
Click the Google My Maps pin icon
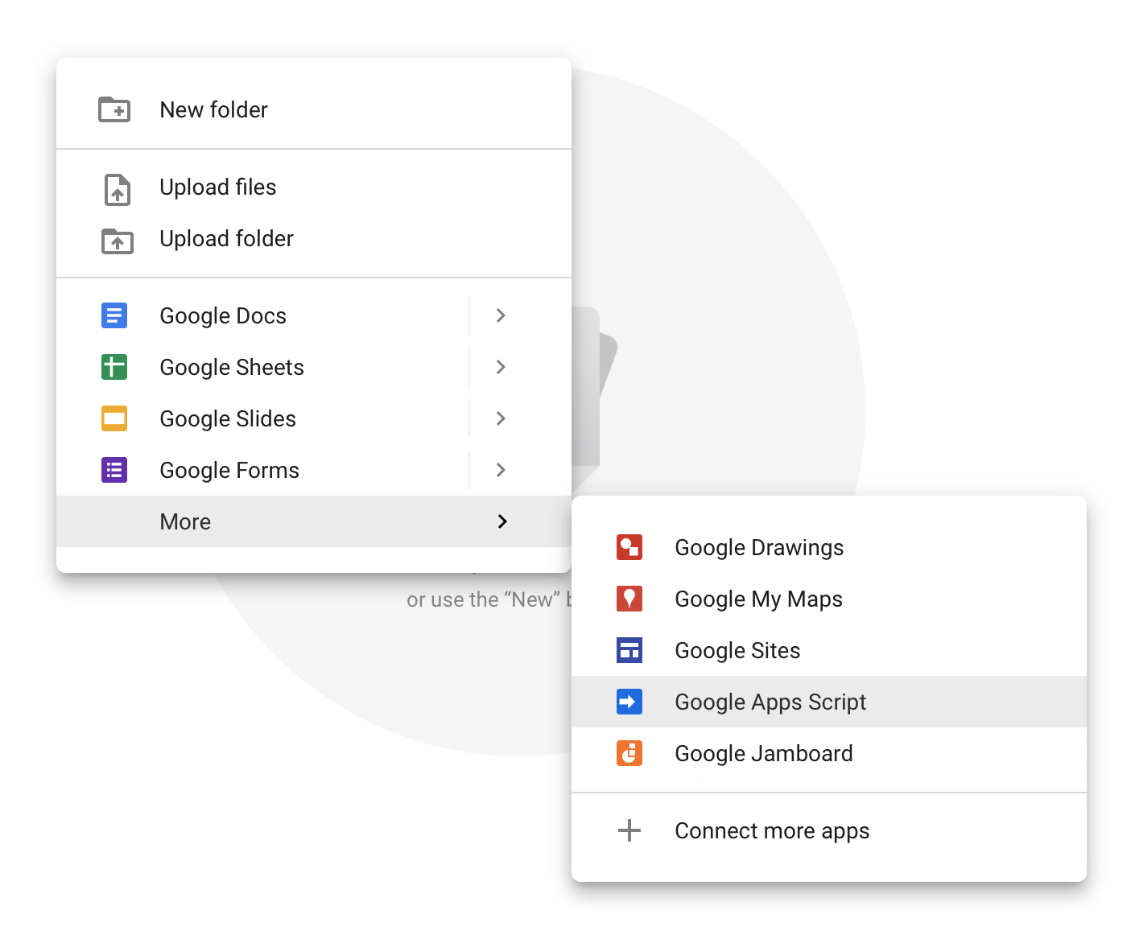coord(629,599)
